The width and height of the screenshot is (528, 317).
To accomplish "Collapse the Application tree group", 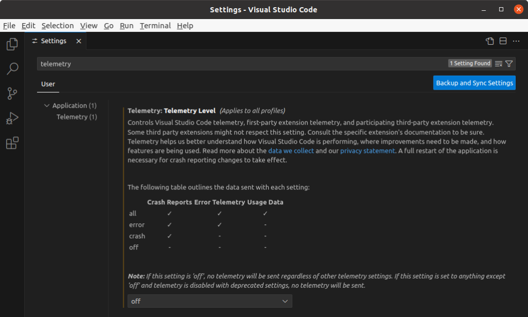I will click(x=47, y=105).
